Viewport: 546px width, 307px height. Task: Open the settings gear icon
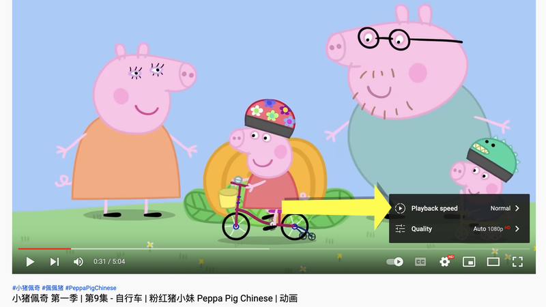[x=445, y=261]
